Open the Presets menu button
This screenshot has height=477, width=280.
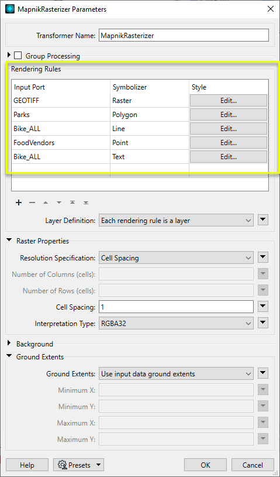pos(78,465)
